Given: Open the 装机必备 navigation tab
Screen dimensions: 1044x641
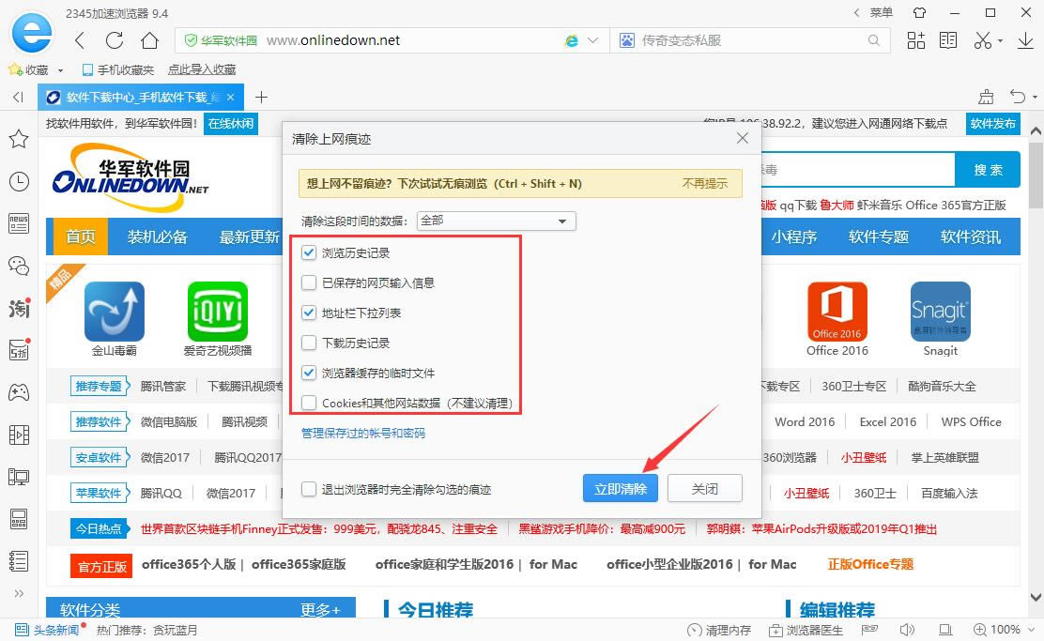Looking at the screenshot, I should [157, 237].
